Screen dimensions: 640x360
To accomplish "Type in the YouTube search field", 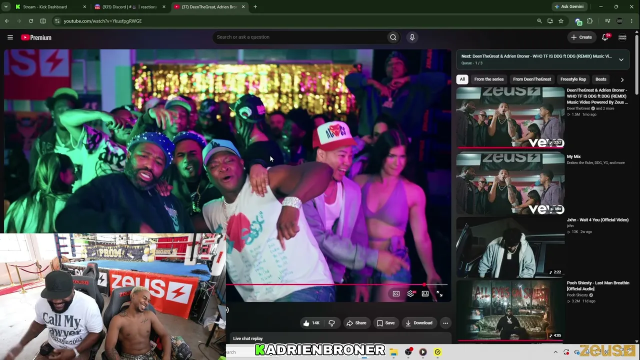I will click(300, 37).
